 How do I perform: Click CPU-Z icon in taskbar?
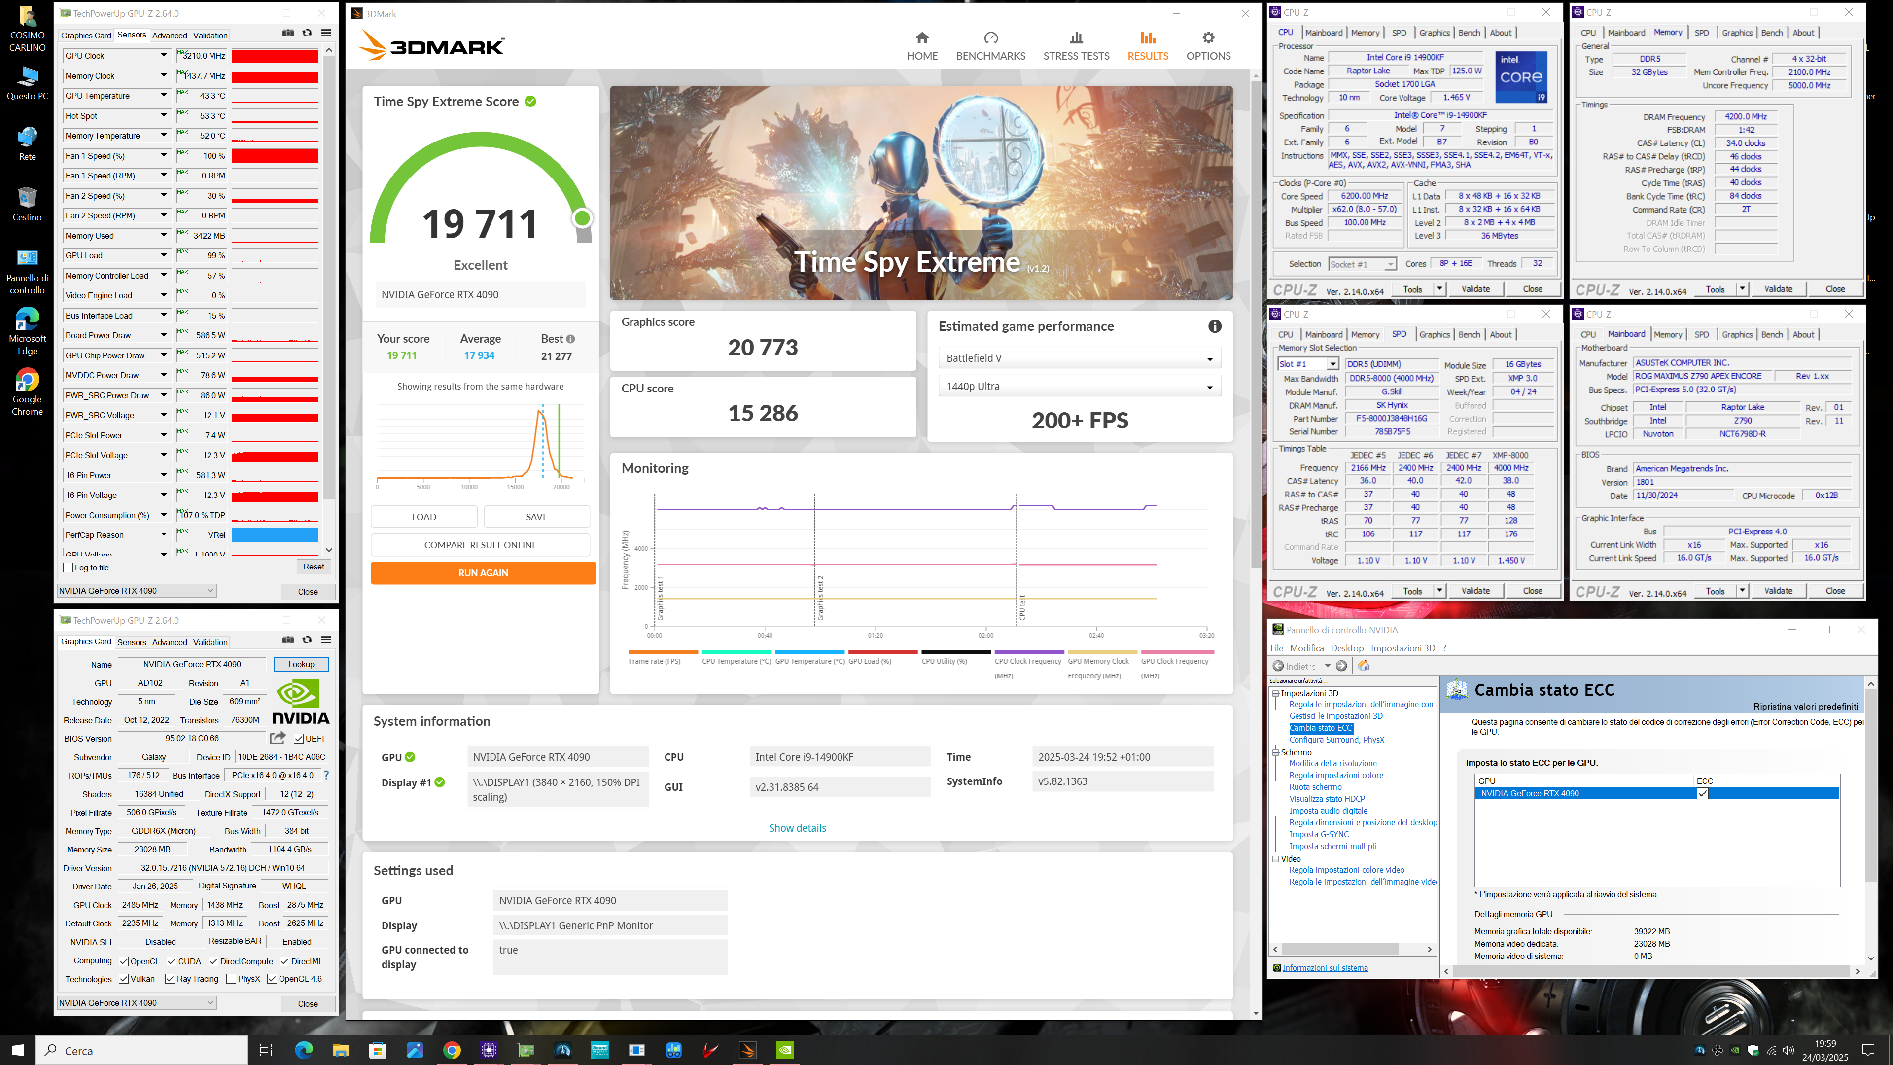coord(489,1050)
